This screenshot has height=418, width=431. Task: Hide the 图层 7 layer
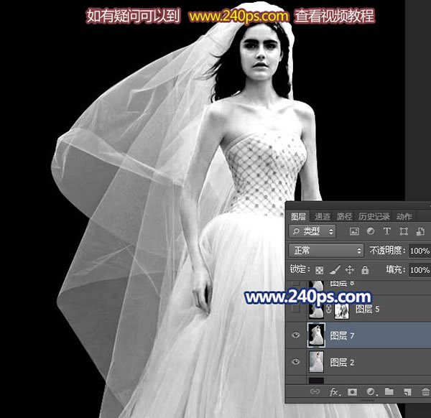[296, 335]
